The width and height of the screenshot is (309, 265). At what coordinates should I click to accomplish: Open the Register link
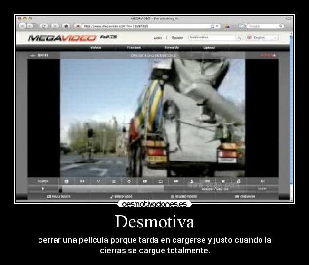[177, 38]
